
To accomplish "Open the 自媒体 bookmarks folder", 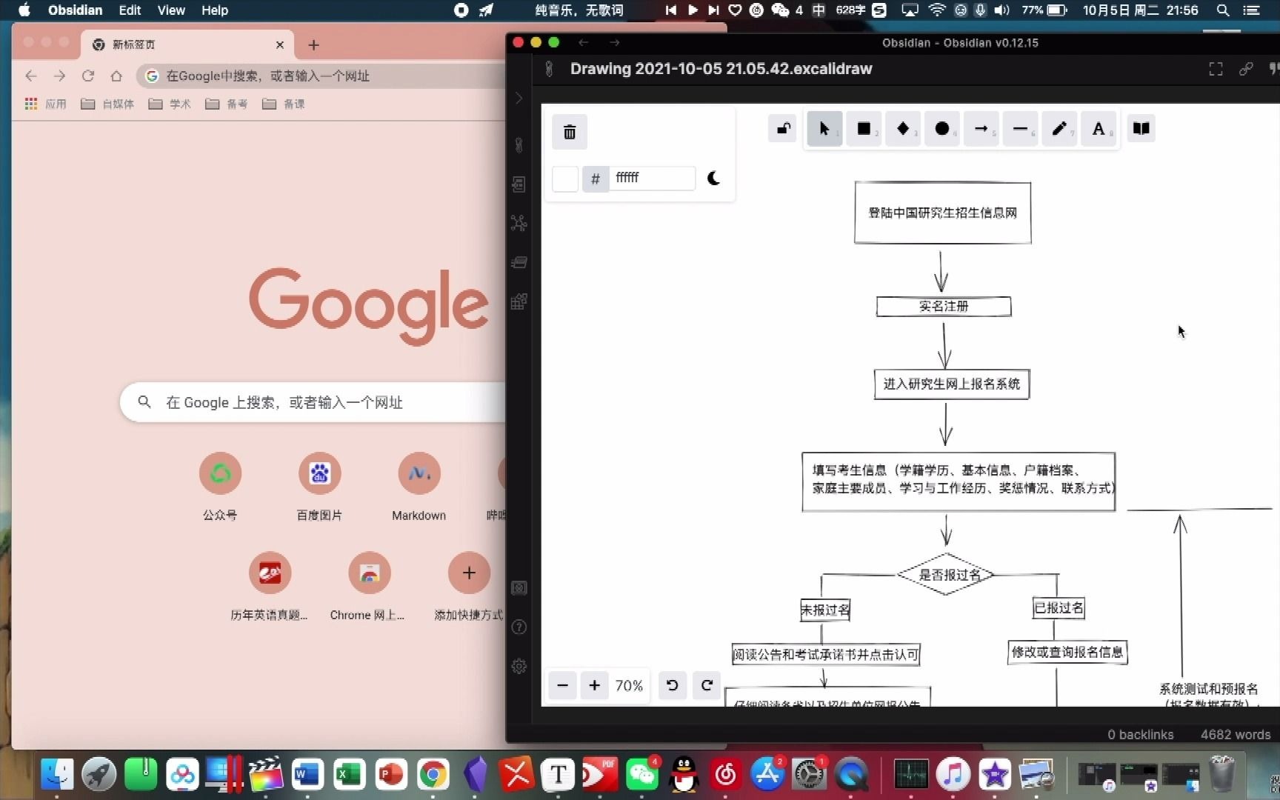I will coord(107,104).
